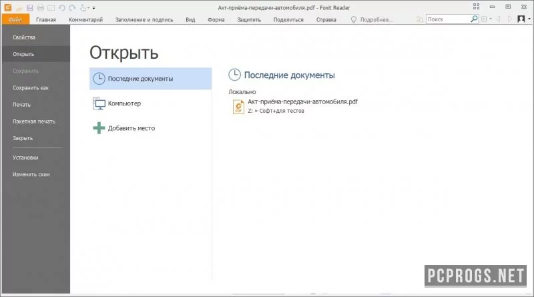
Task: Select Пакетная печать in the sidebar
Action: pyautogui.click(x=35, y=121)
